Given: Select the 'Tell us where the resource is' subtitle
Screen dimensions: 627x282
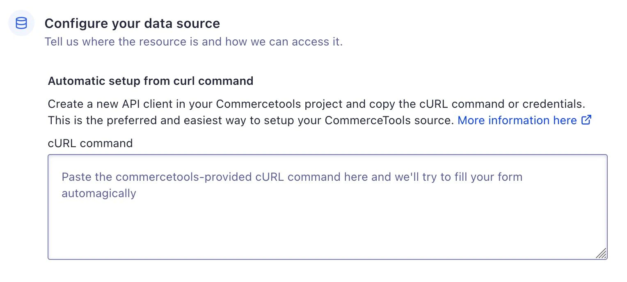Looking at the screenshot, I should coord(194,41).
